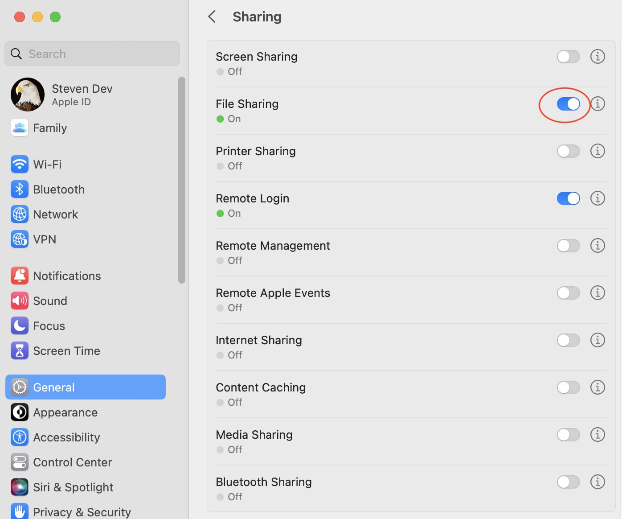Turn on Remote Management switch
The width and height of the screenshot is (622, 519).
569,246
